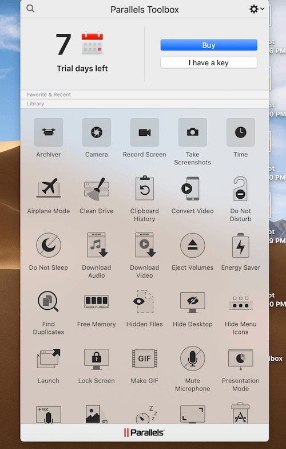Select the Hide Menu Icons tool
Image resolution: width=286 pixels, height=449 pixels.
coord(240,303)
